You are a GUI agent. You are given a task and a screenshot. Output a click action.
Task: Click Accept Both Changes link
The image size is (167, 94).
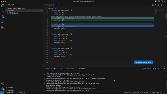click(85, 16)
